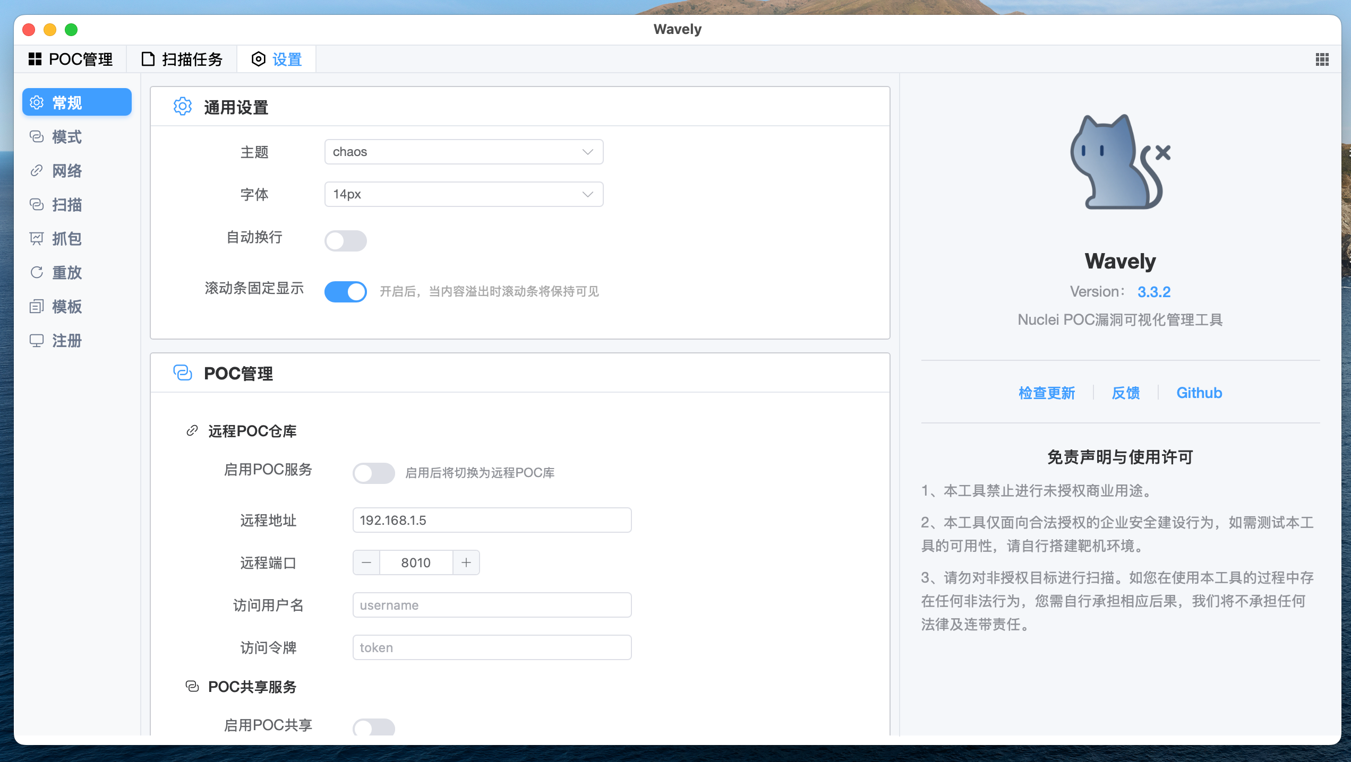Disable the 滚动条固定显示 switch
Screen dimensions: 1351x762
click(346, 291)
